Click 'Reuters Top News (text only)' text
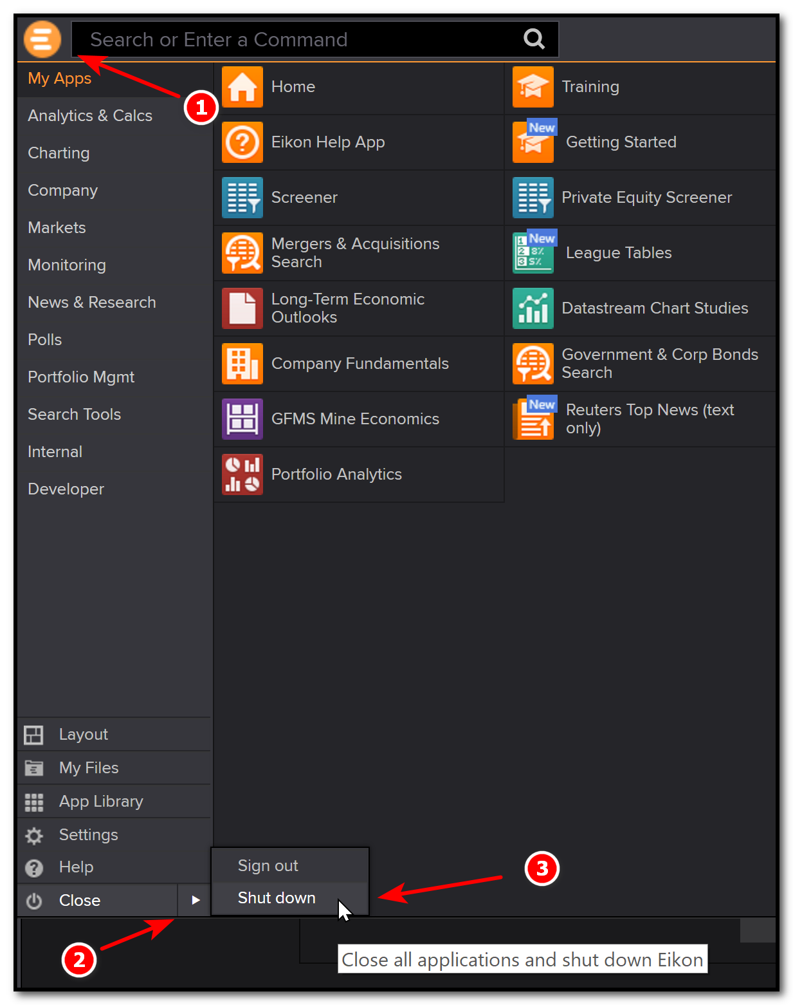The width and height of the screenshot is (793, 1005). 650,419
